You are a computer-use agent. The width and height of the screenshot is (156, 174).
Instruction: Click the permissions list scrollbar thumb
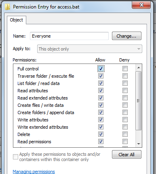click(139, 101)
